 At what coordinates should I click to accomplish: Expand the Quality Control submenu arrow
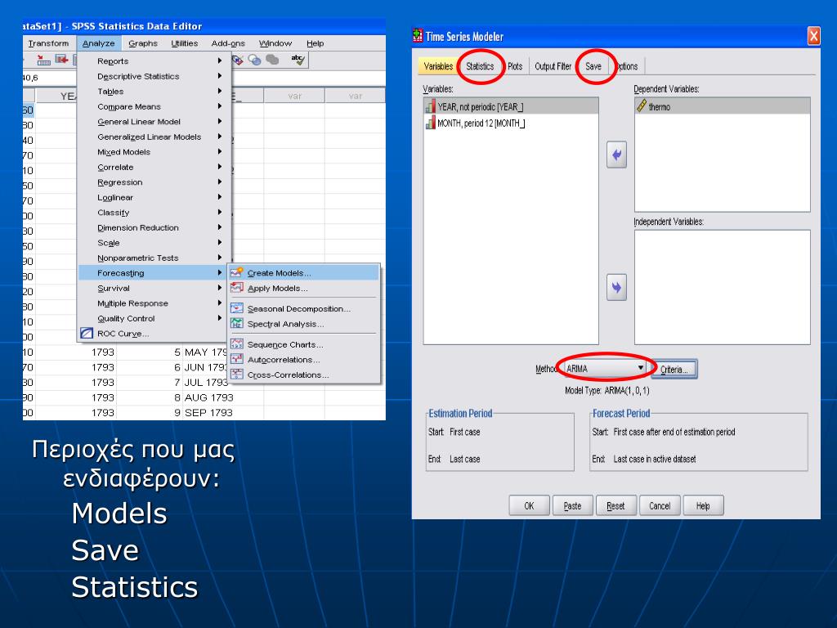(219, 318)
